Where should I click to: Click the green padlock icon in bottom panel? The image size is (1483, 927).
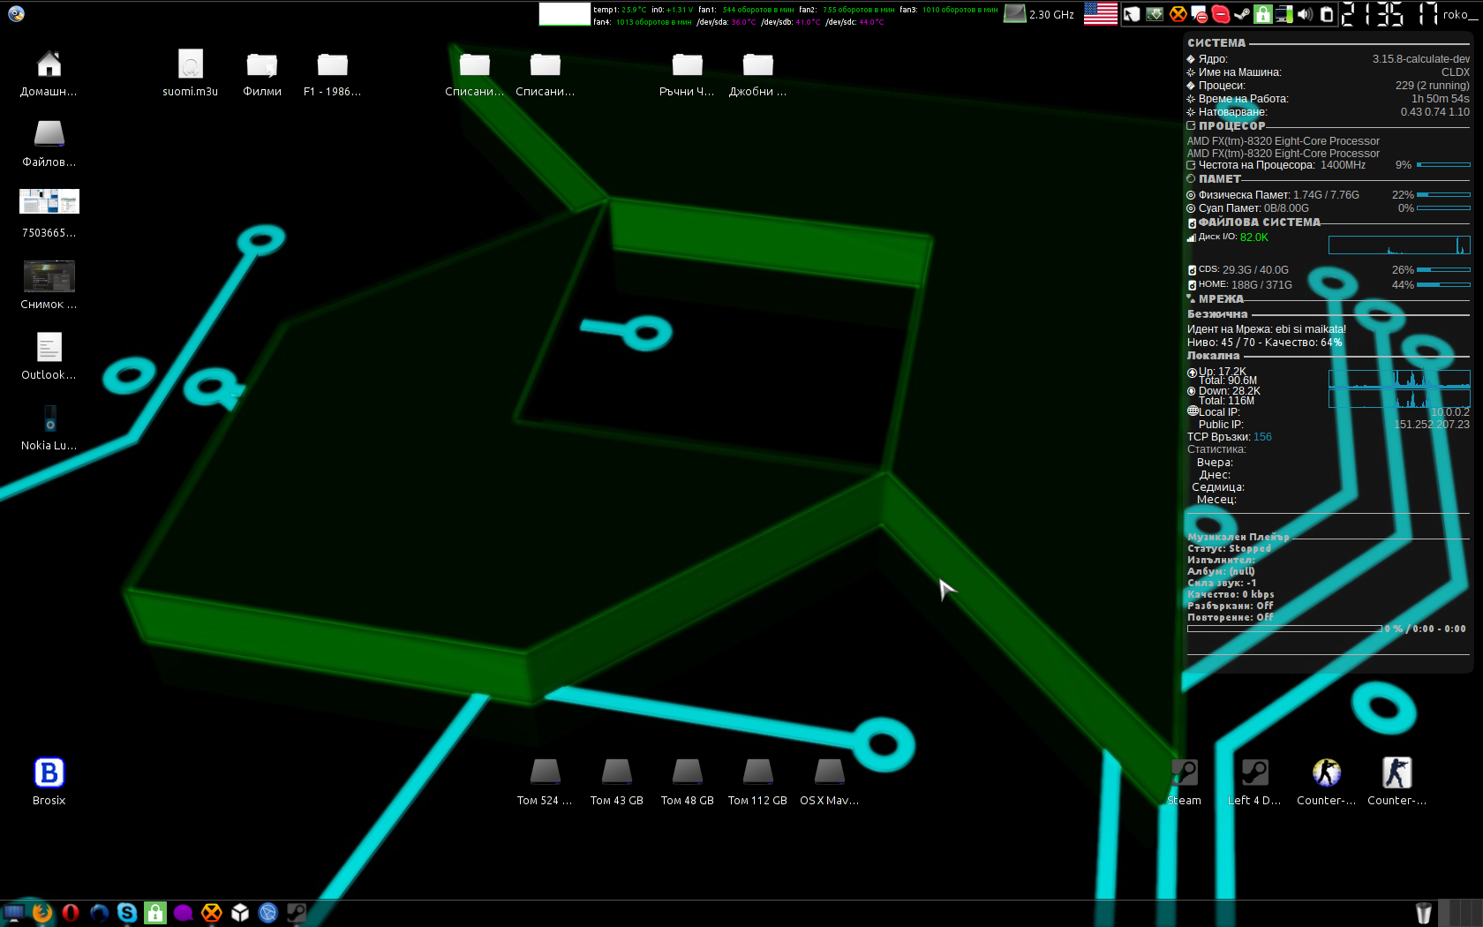coord(155,913)
